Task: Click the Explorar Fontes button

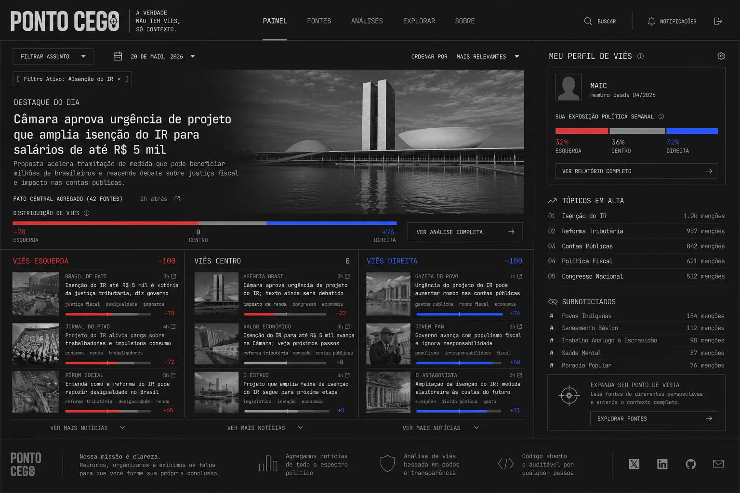Action: [654, 419]
